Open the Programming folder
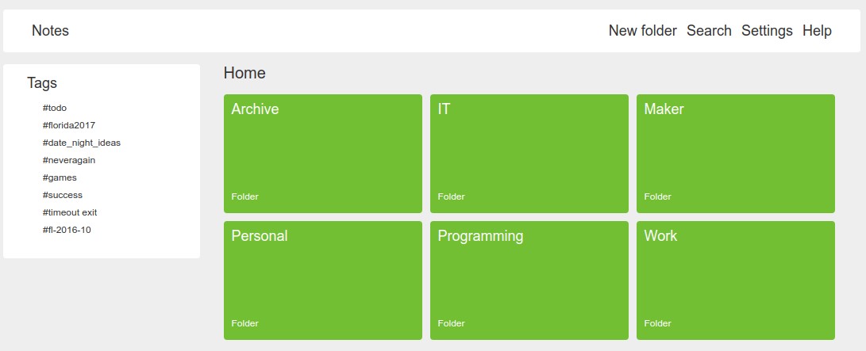866x351 pixels. (529, 280)
